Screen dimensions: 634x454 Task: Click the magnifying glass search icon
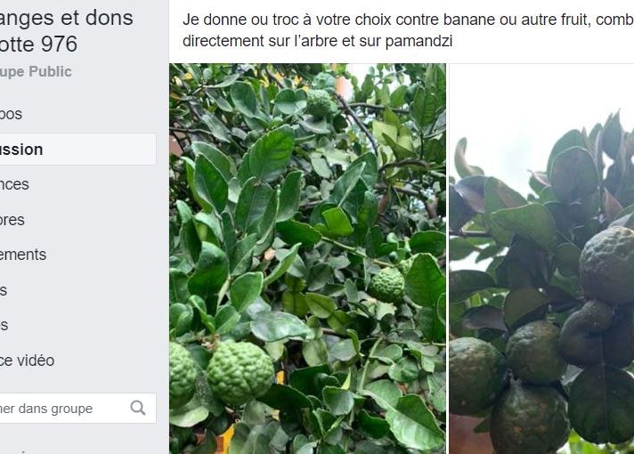click(x=138, y=408)
